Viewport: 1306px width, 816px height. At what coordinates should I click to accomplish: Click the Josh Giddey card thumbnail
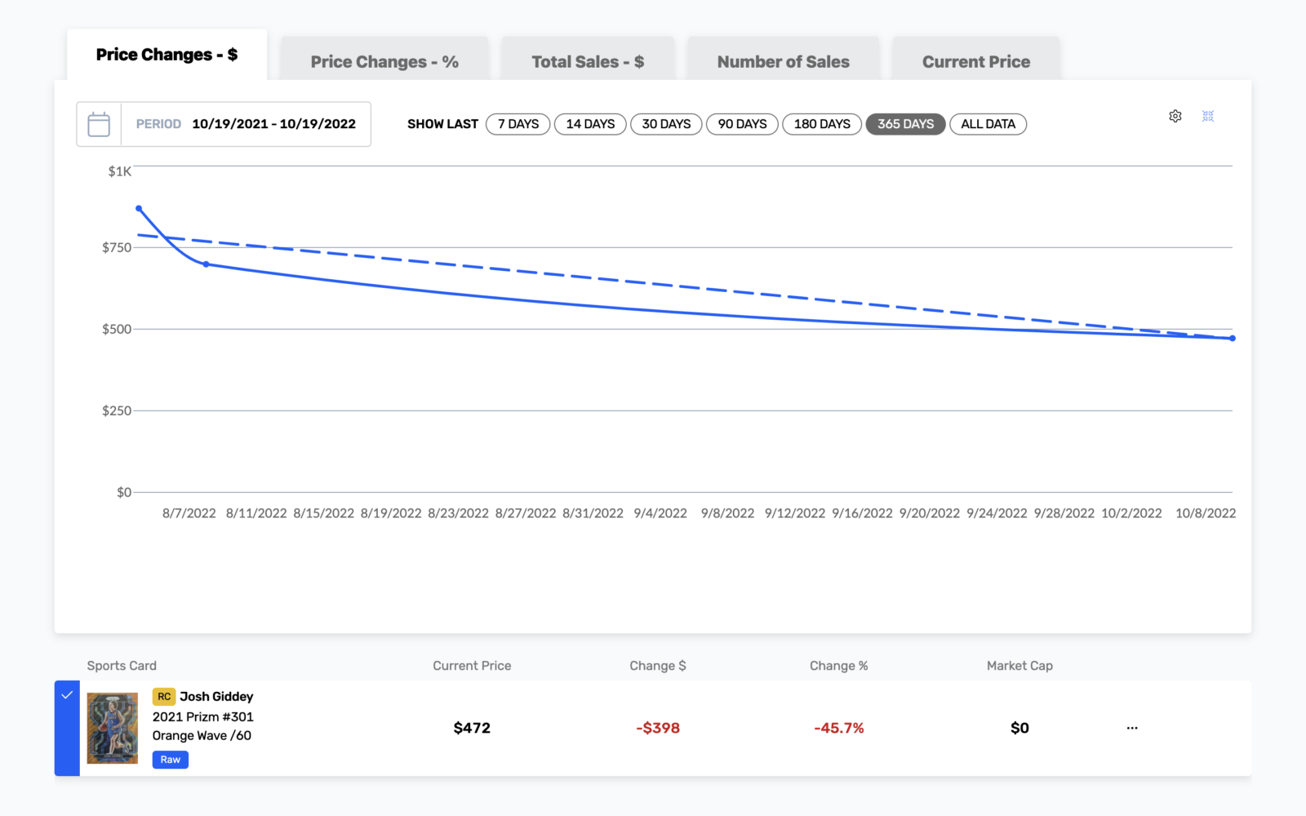pyautogui.click(x=113, y=728)
